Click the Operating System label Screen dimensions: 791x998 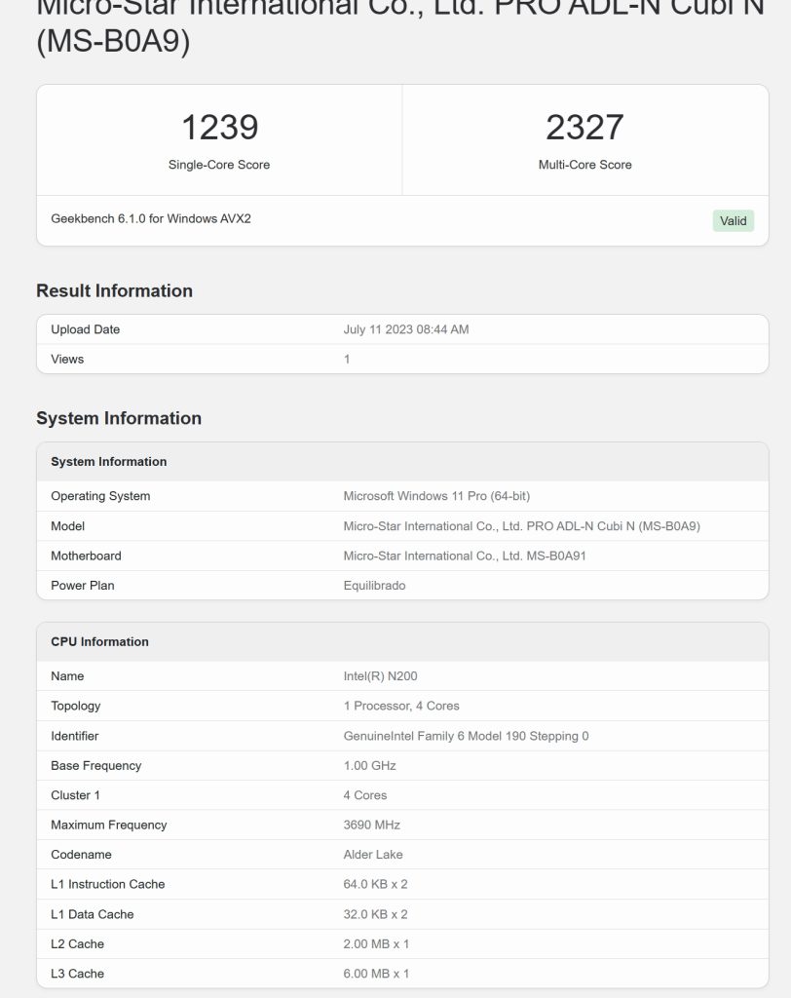(100, 496)
